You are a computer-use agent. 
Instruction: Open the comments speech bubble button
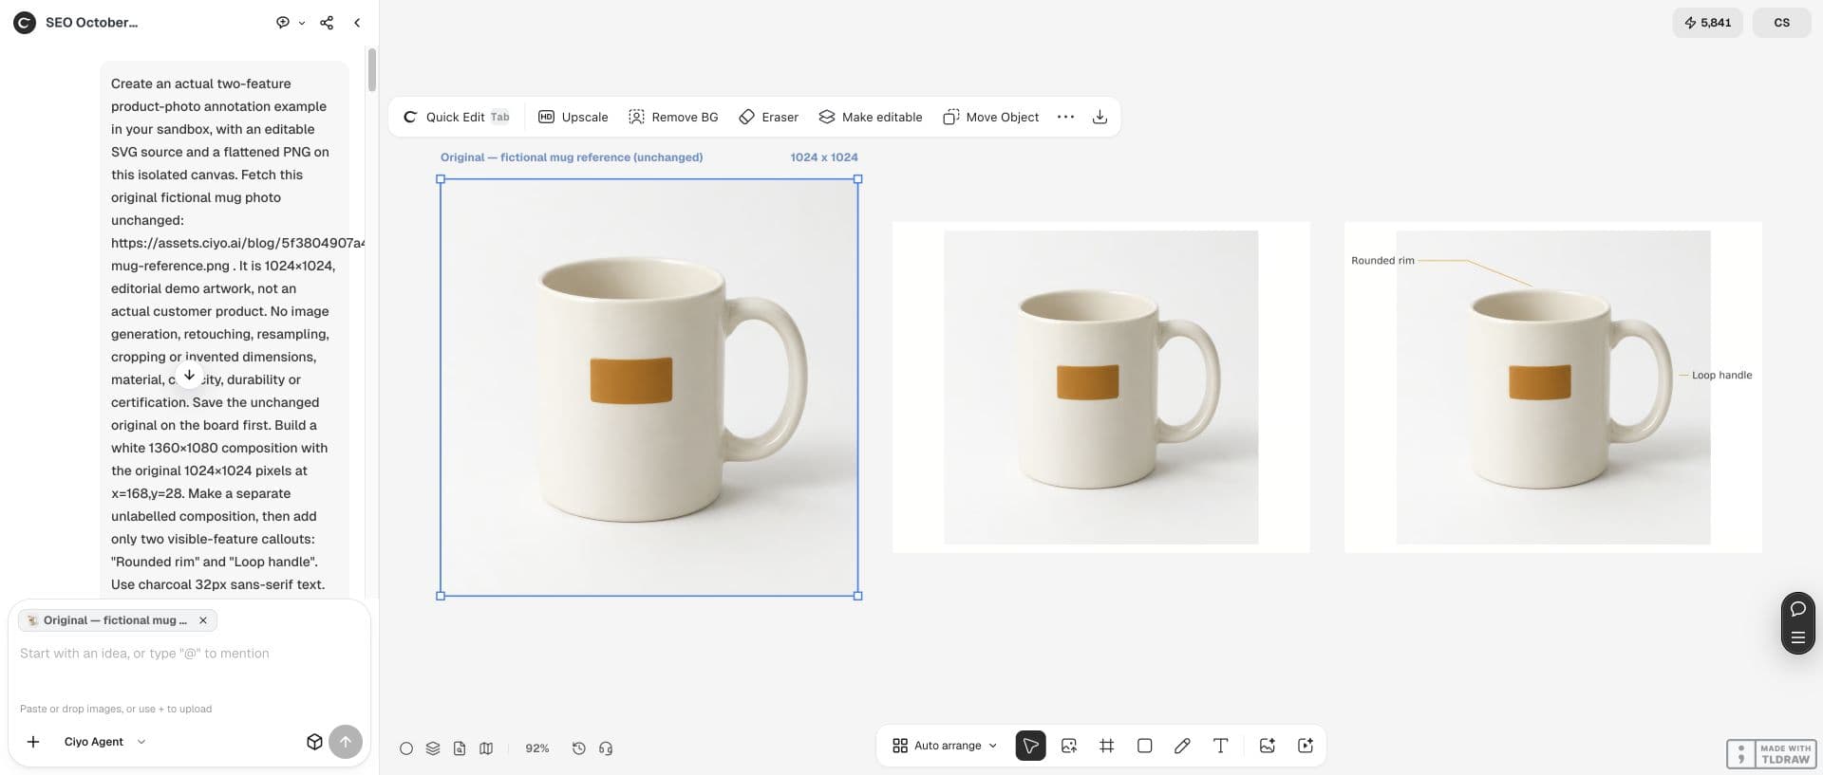click(1797, 609)
